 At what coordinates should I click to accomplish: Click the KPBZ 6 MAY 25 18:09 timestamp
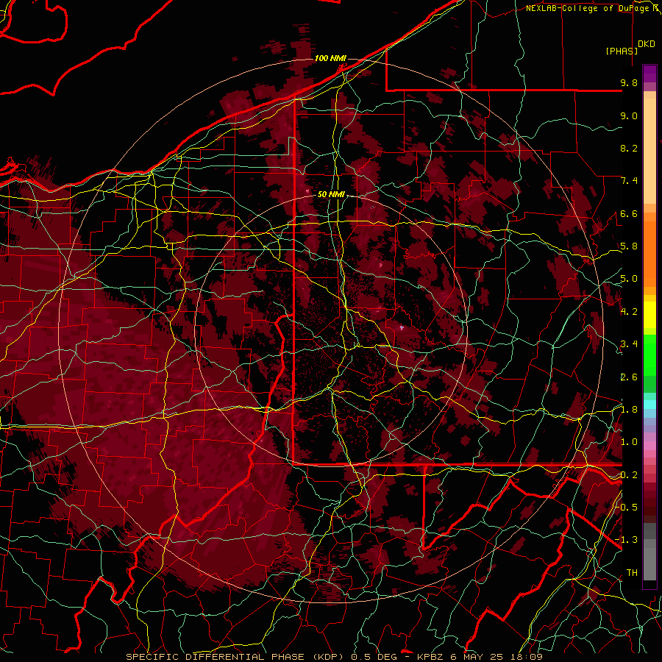pos(480,657)
